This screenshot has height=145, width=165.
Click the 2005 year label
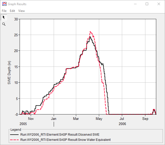coord(23,124)
